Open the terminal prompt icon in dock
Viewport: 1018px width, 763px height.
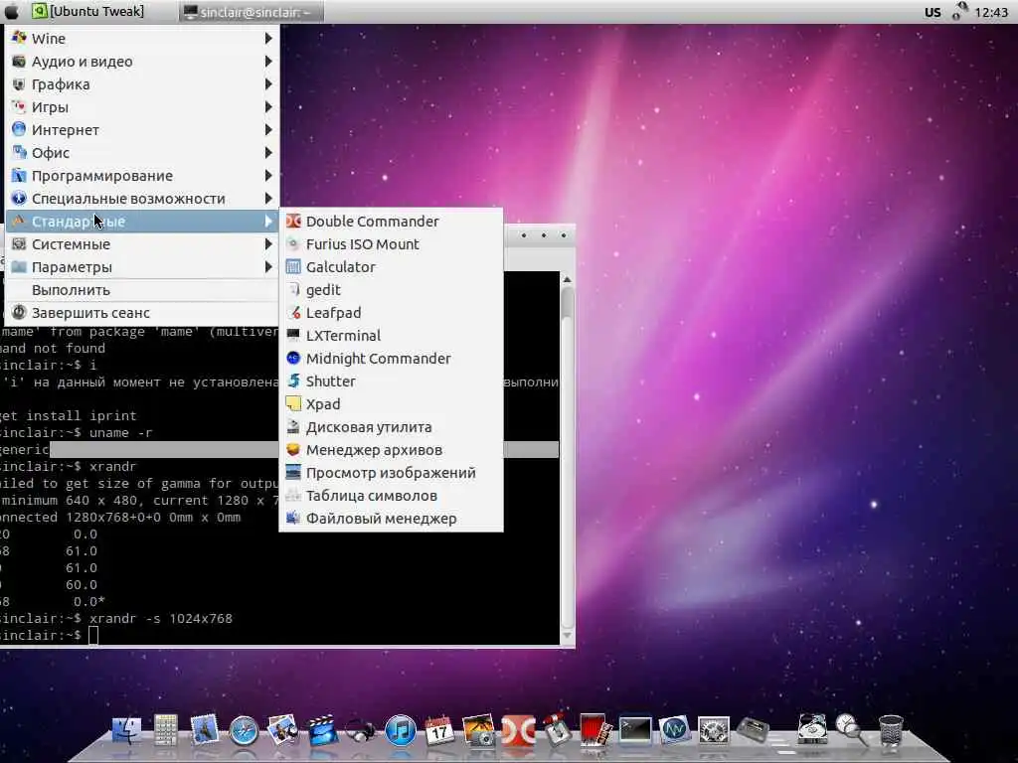coord(635,730)
